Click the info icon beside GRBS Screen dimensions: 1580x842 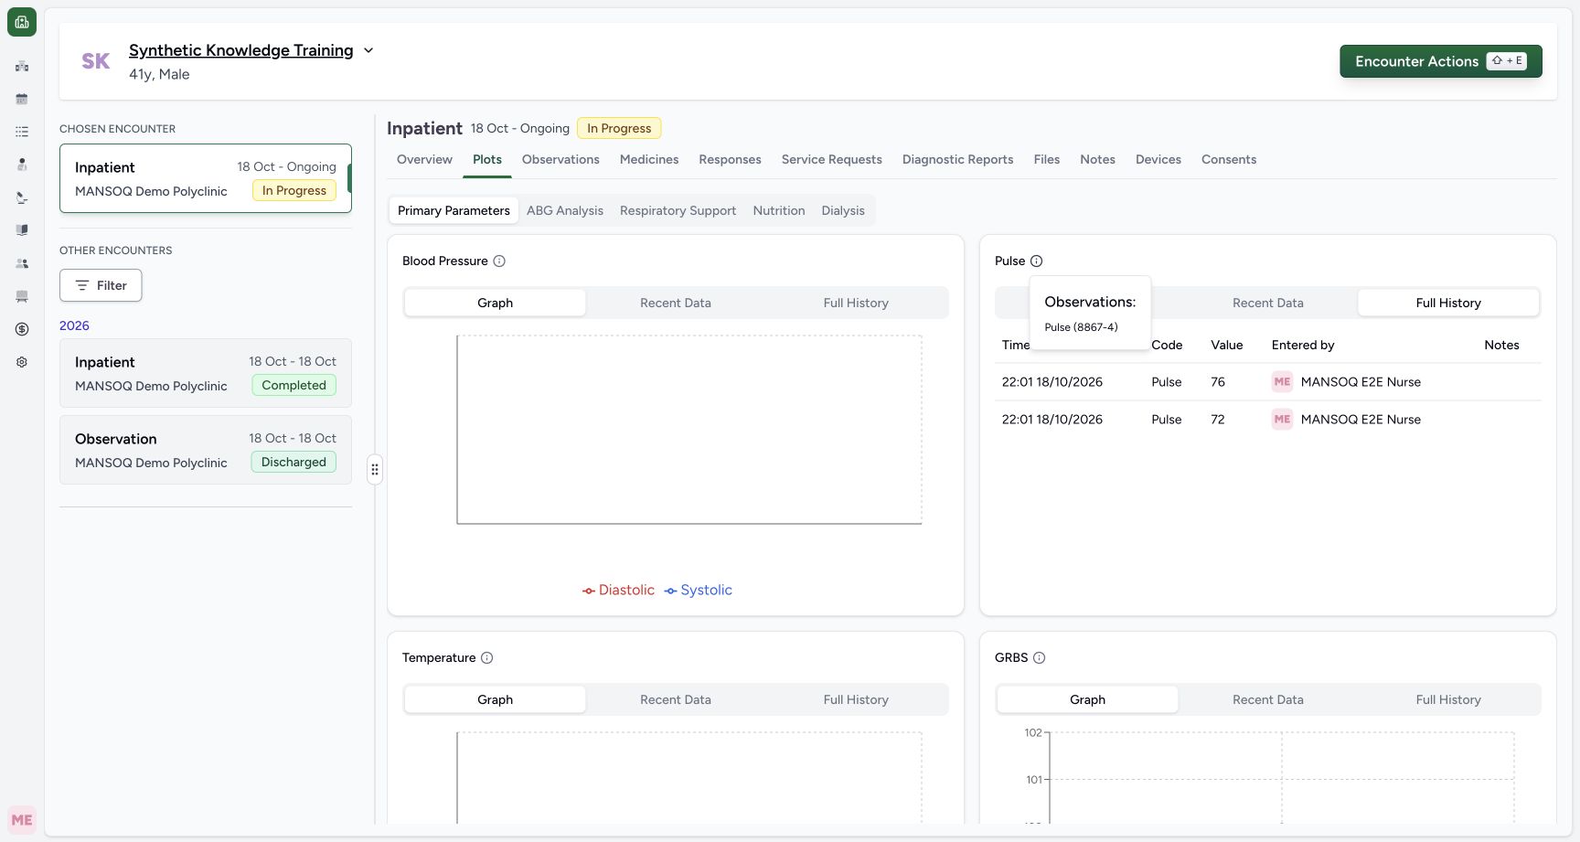(1039, 657)
